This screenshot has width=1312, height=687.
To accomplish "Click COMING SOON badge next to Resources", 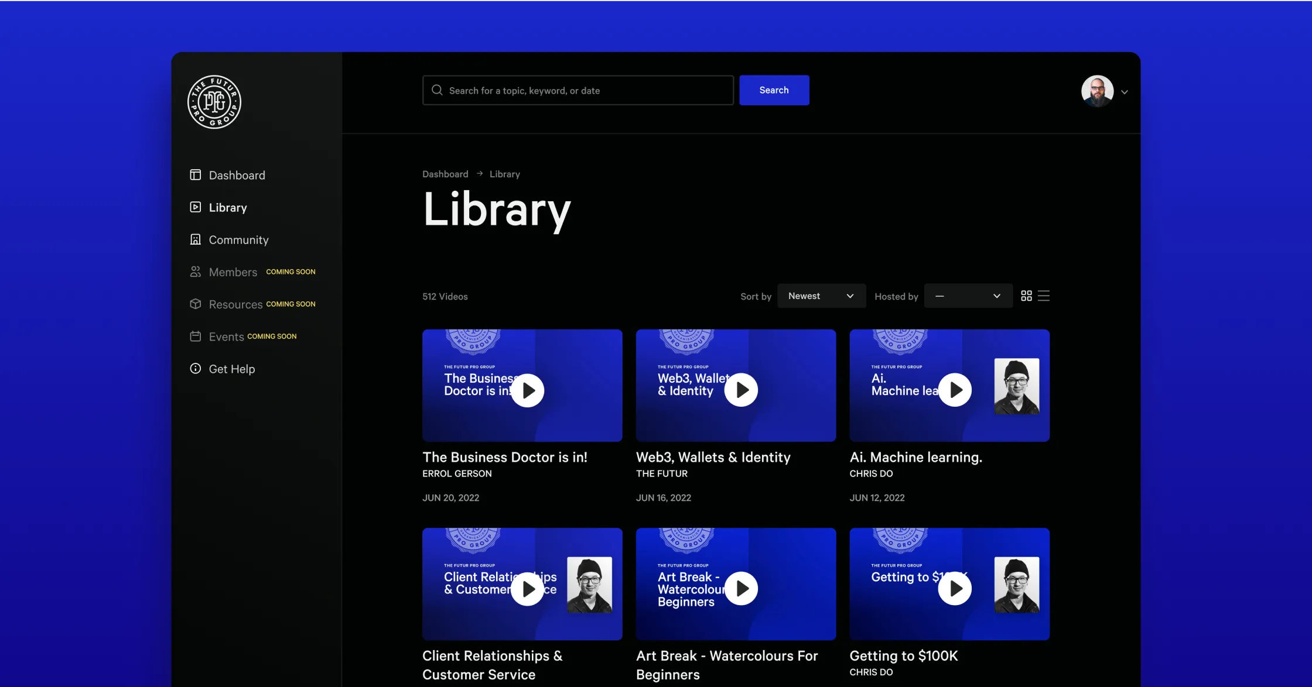I will pyautogui.click(x=291, y=304).
